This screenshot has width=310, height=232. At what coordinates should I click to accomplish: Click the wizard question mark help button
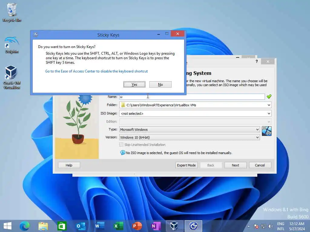[x=257, y=61]
